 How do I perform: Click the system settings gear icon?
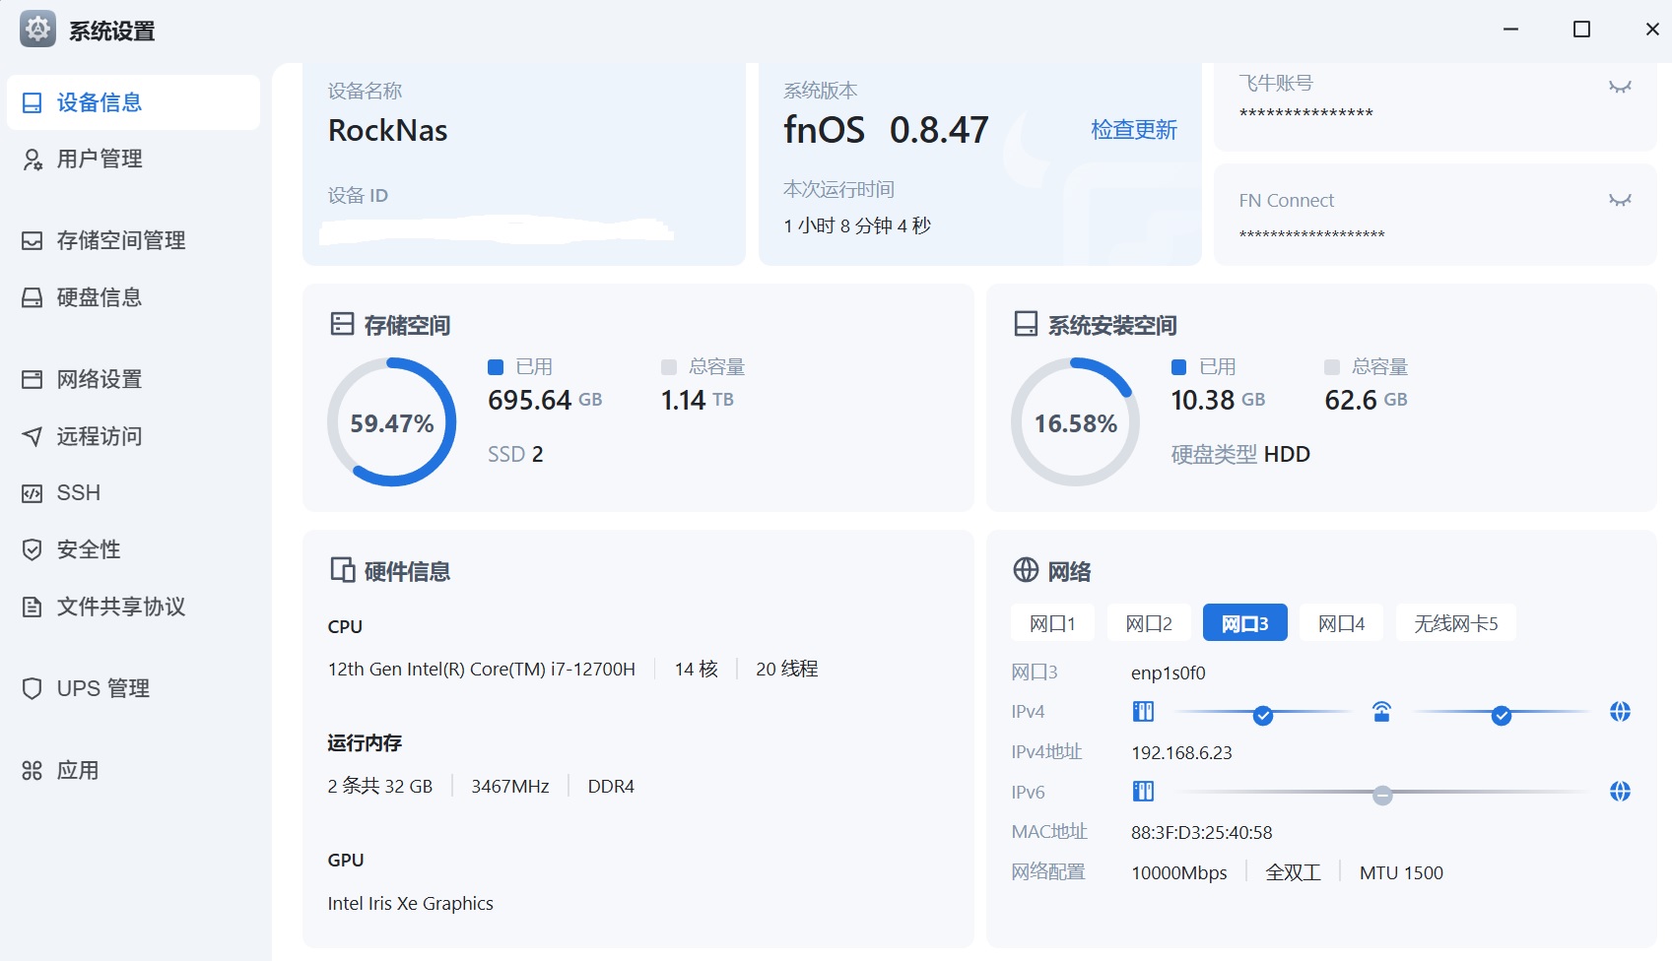(37, 30)
